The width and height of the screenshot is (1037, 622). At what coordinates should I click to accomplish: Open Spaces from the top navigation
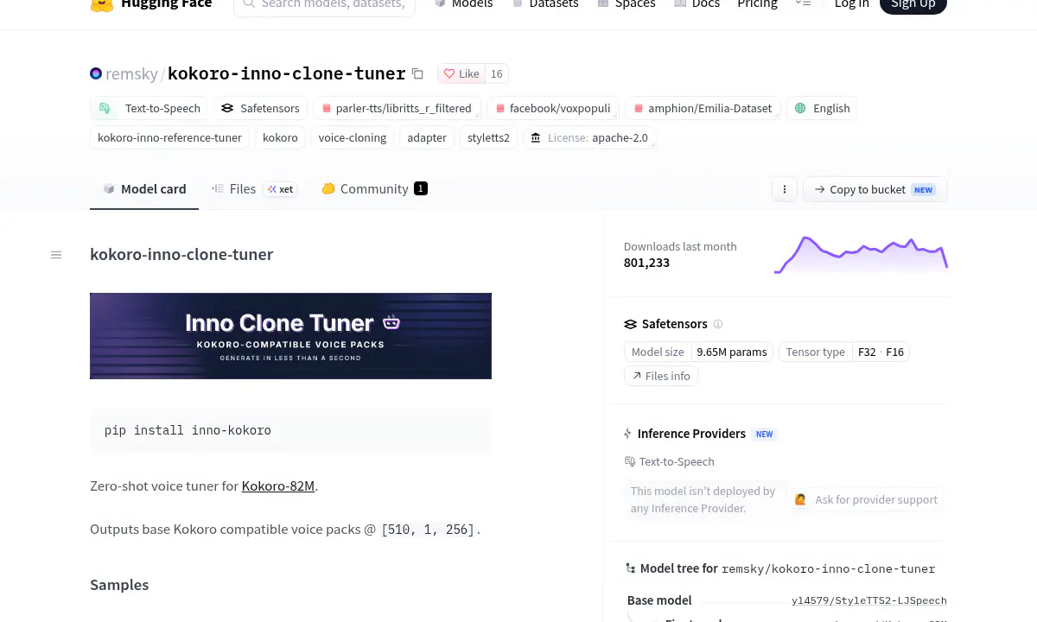627,4
